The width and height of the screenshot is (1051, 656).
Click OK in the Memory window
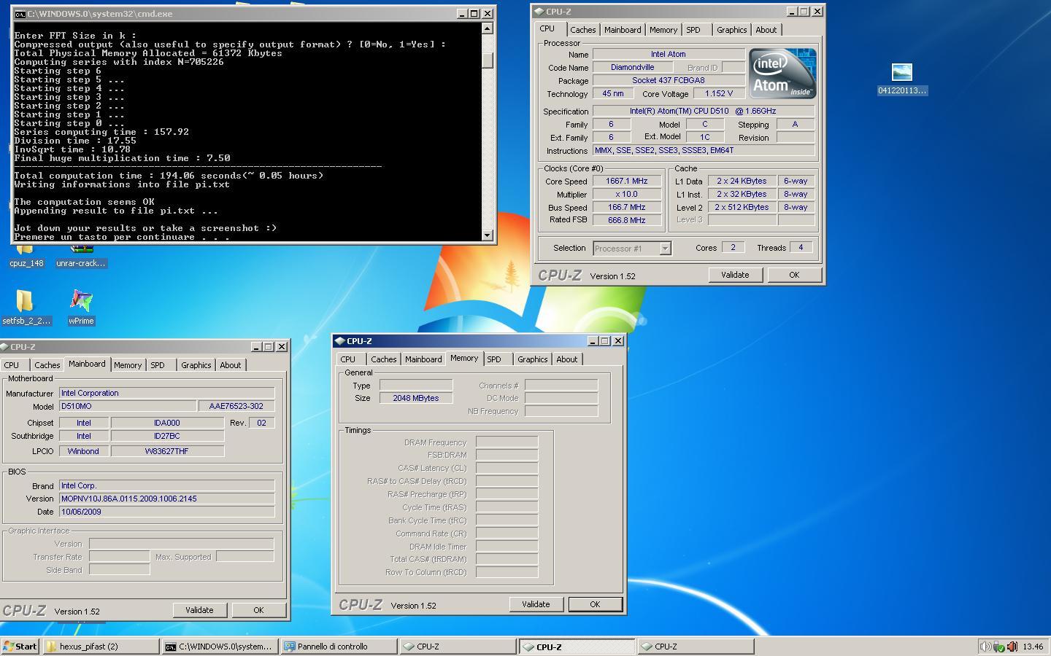pyautogui.click(x=595, y=604)
